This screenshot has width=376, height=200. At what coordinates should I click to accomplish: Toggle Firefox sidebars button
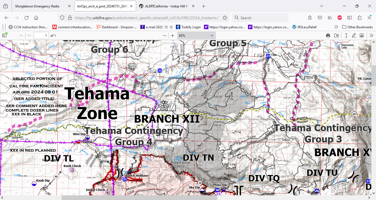pyautogui.click(x=350, y=18)
